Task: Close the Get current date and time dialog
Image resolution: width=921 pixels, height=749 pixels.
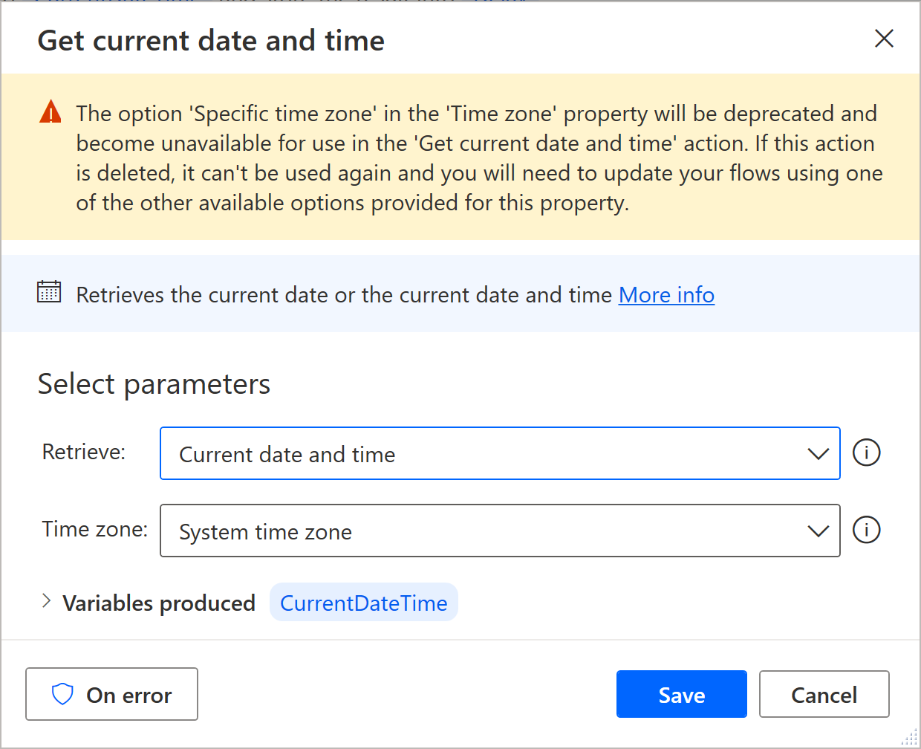Action: [884, 39]
